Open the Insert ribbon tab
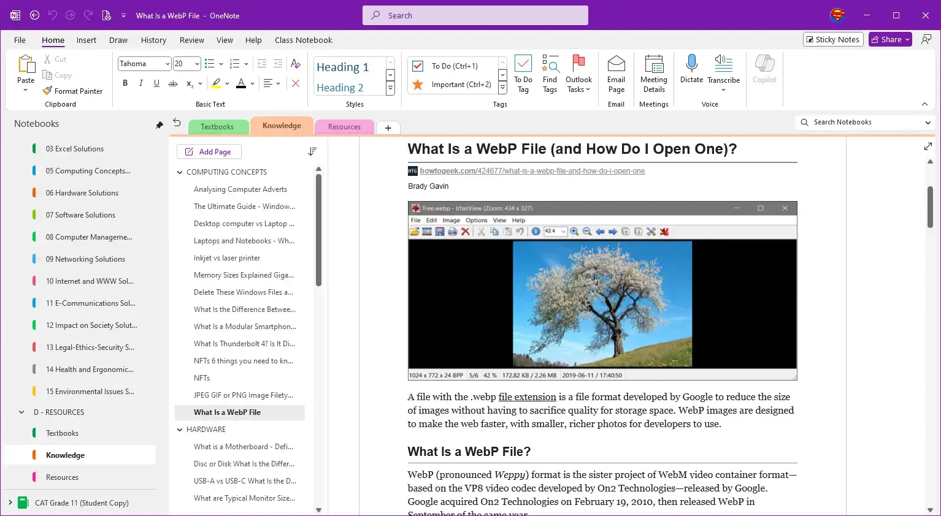Viewport: 941px width, 516px height. click(x=86, y=40)
